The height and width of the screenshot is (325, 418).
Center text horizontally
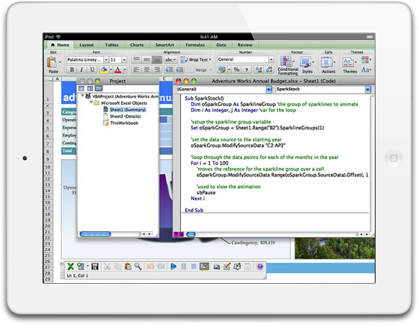point(146,70)
